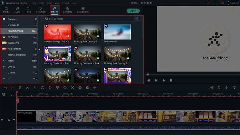Click the green Export button

tap(133, 11)
